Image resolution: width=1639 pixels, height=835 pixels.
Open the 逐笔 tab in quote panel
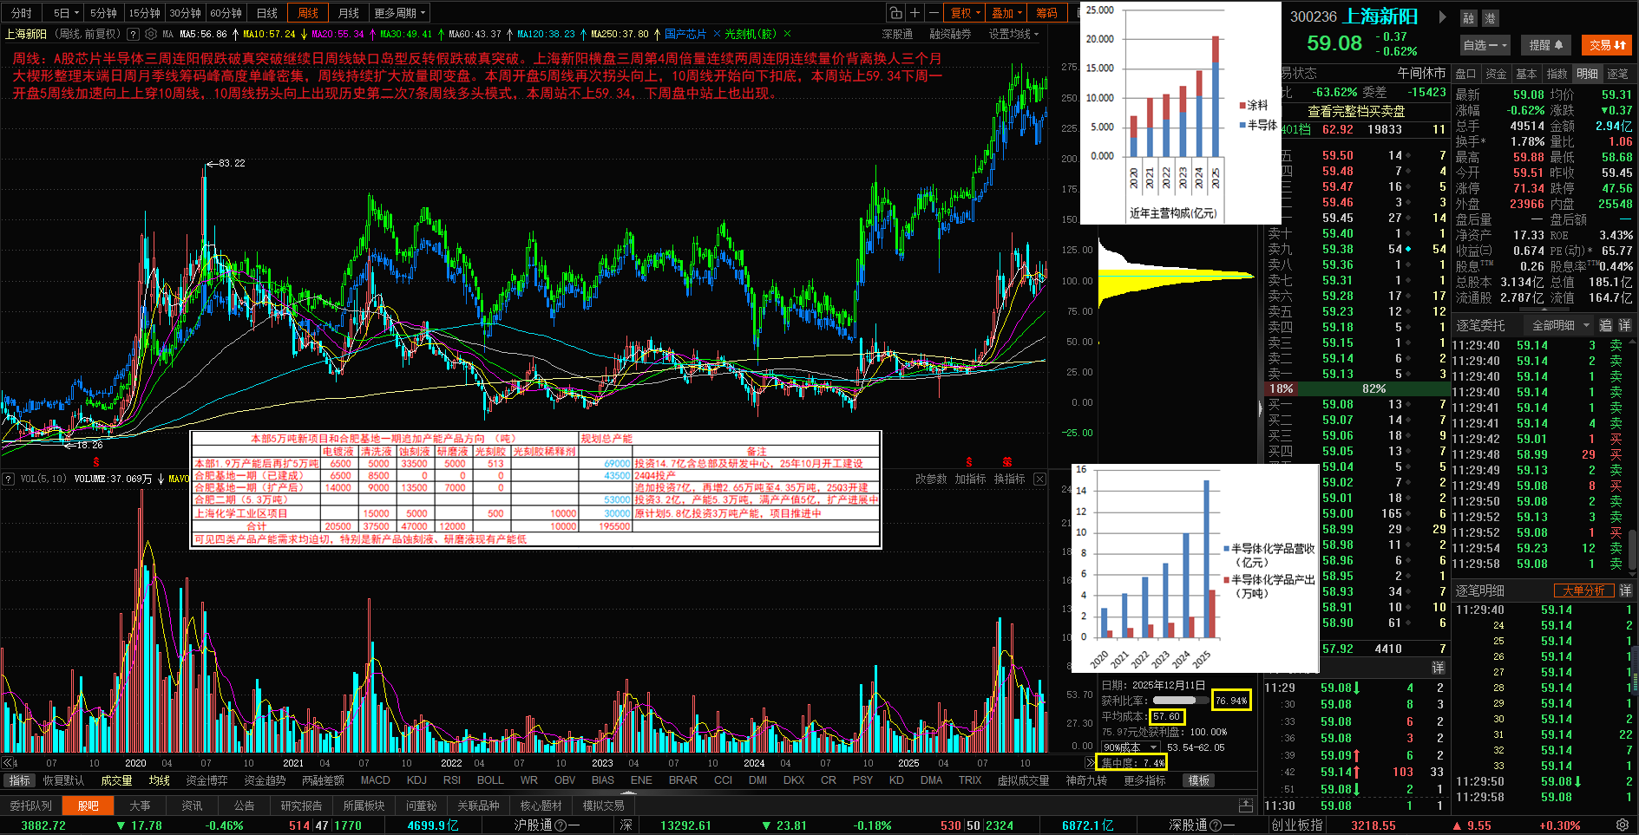(1617, 74)
